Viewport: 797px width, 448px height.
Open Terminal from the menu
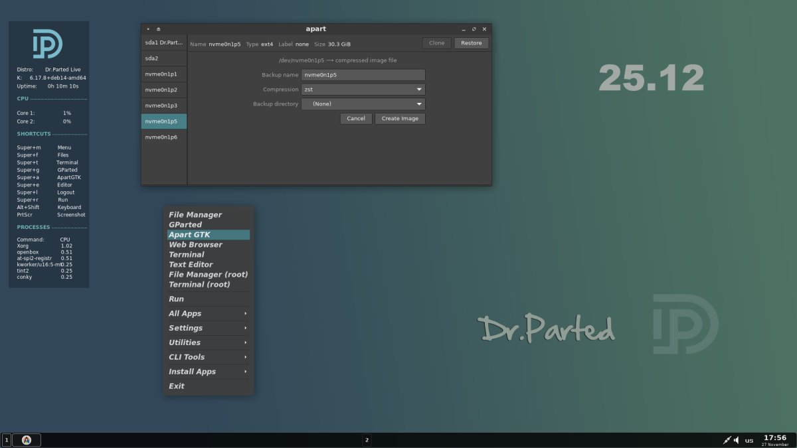(x=209, y=255)
